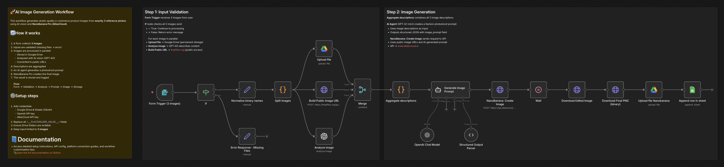
Task: Open the Generate Image Prompt agent node
Action: (x=450, y=90)
